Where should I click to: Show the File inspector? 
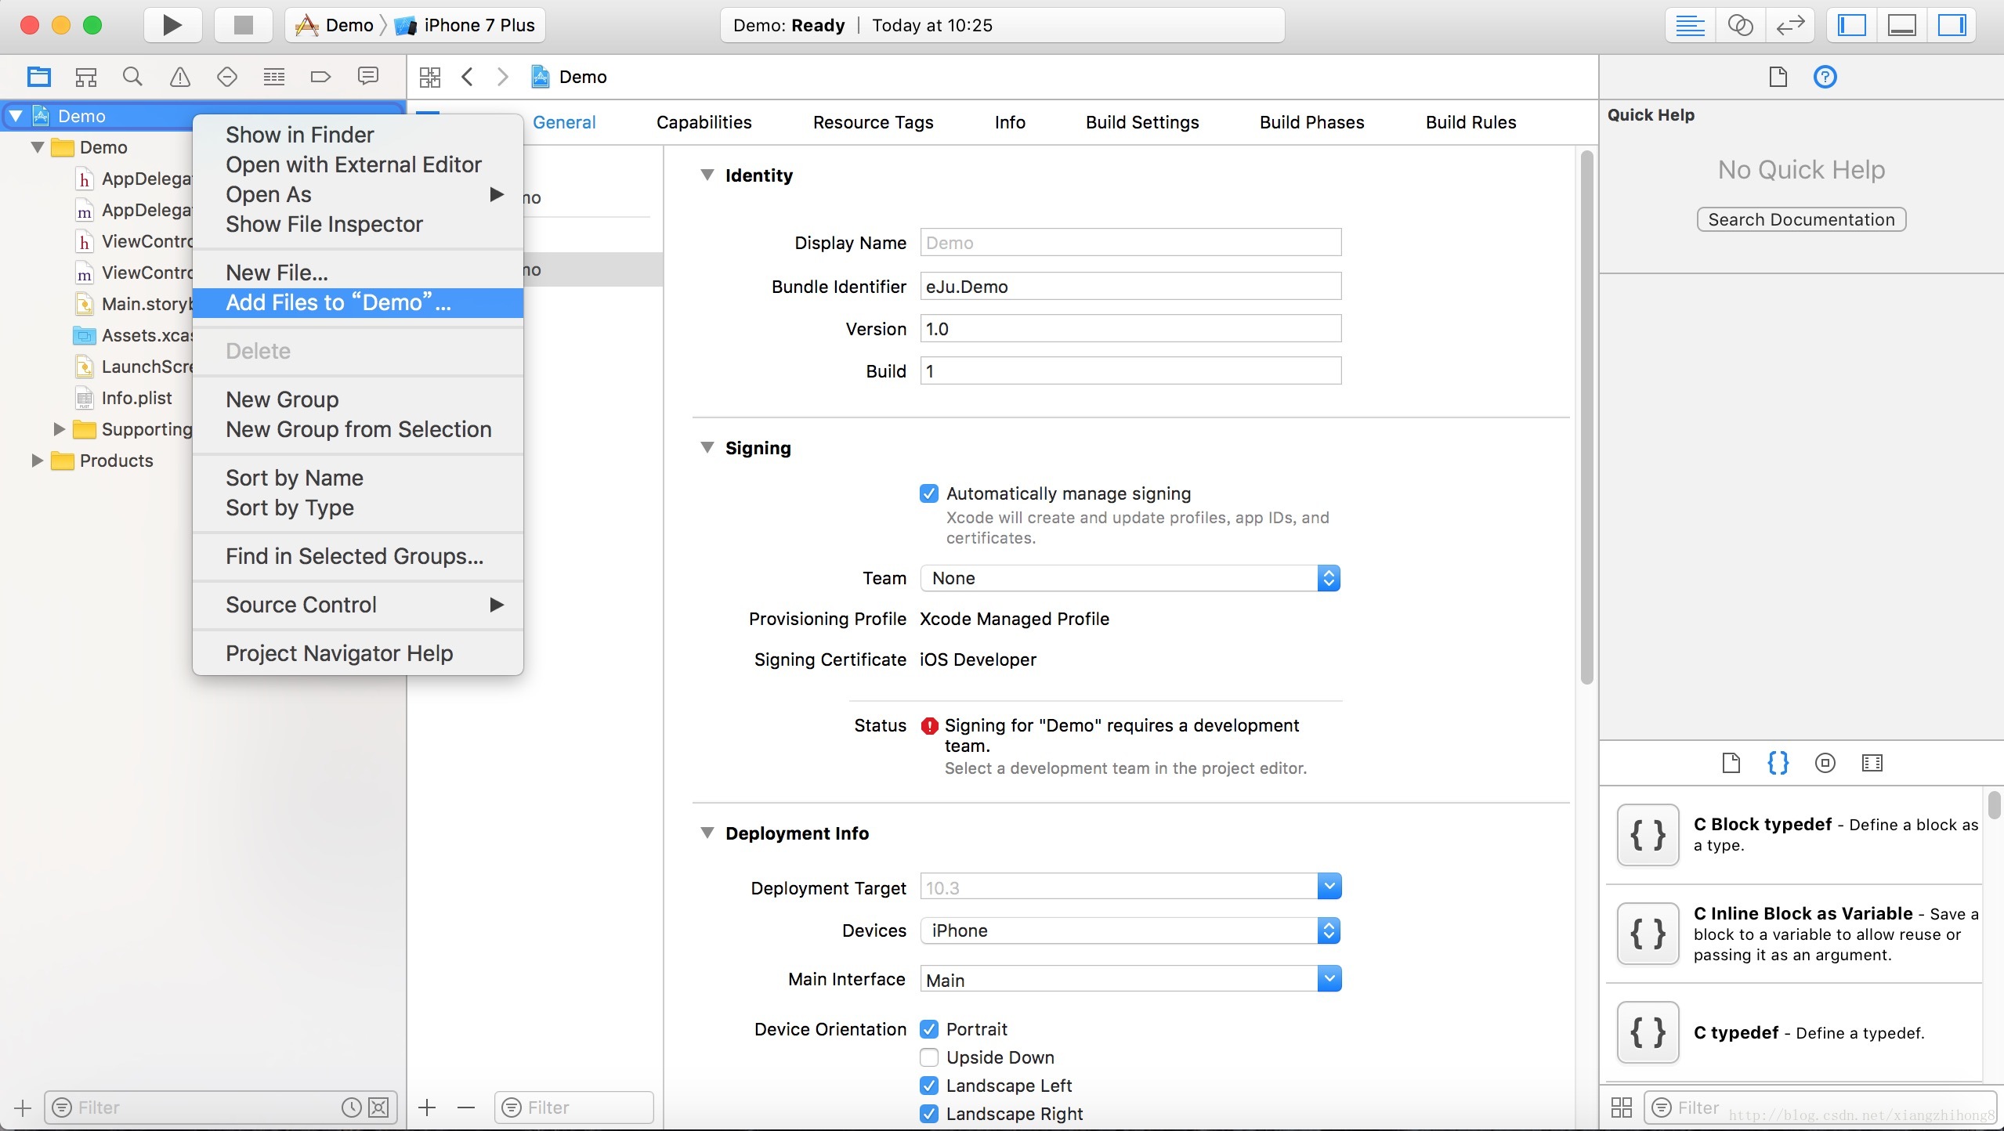pyautogui.click(x=1778, y=77)
